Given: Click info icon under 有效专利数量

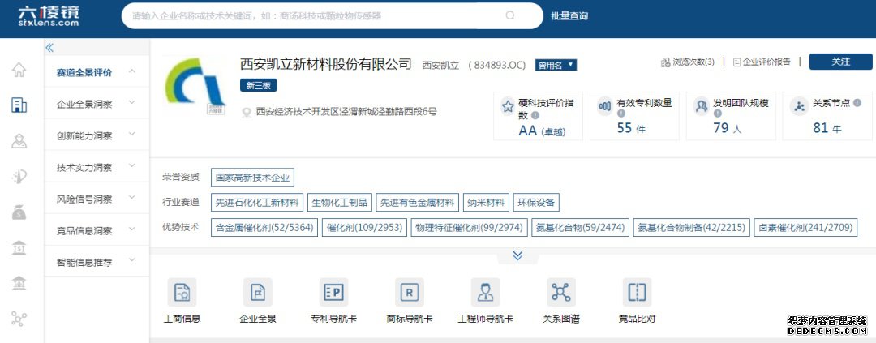Looking at the screenshot, I should (620, 114).
